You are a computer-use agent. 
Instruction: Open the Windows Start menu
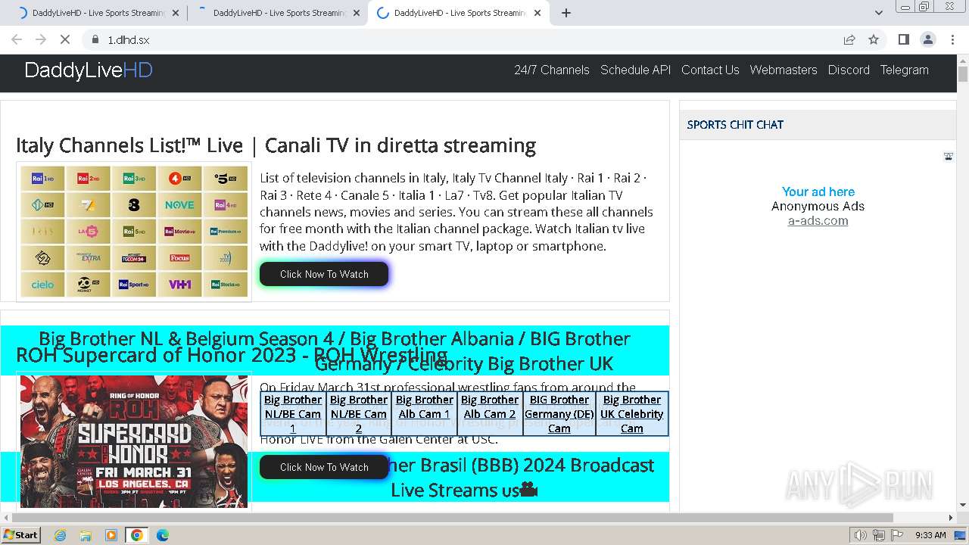pos(20,535)
